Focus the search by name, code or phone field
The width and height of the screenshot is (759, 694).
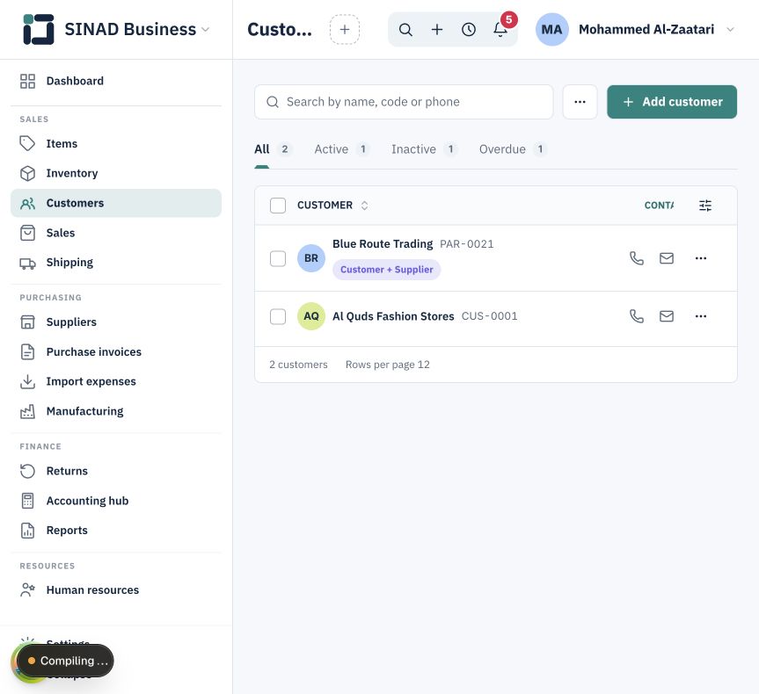(x=404, y=102)
